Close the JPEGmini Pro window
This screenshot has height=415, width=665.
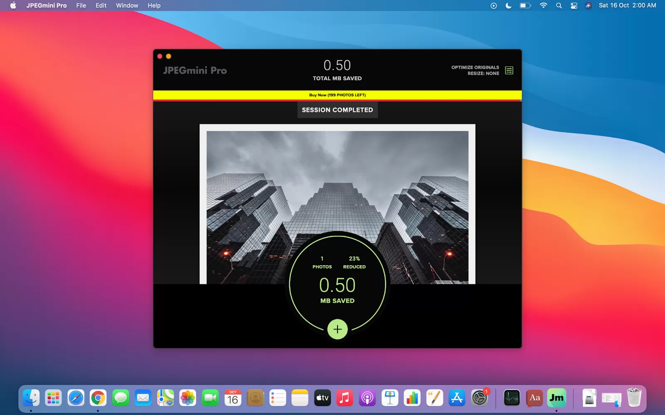click(x=160, y=56)
